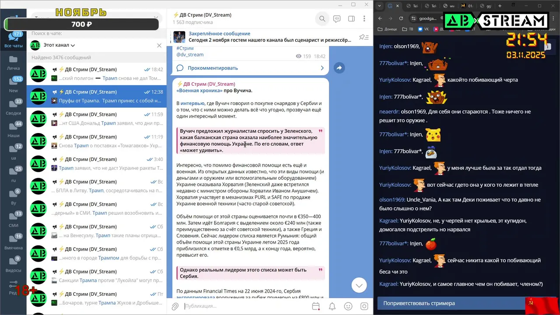Close the active browser tab

point(397,6)
